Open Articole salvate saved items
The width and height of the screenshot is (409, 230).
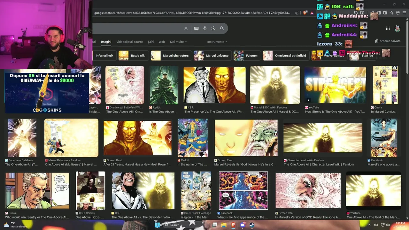[388, 41]
